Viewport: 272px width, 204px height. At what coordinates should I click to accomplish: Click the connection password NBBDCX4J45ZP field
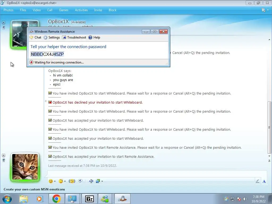[x=47, y=54]
